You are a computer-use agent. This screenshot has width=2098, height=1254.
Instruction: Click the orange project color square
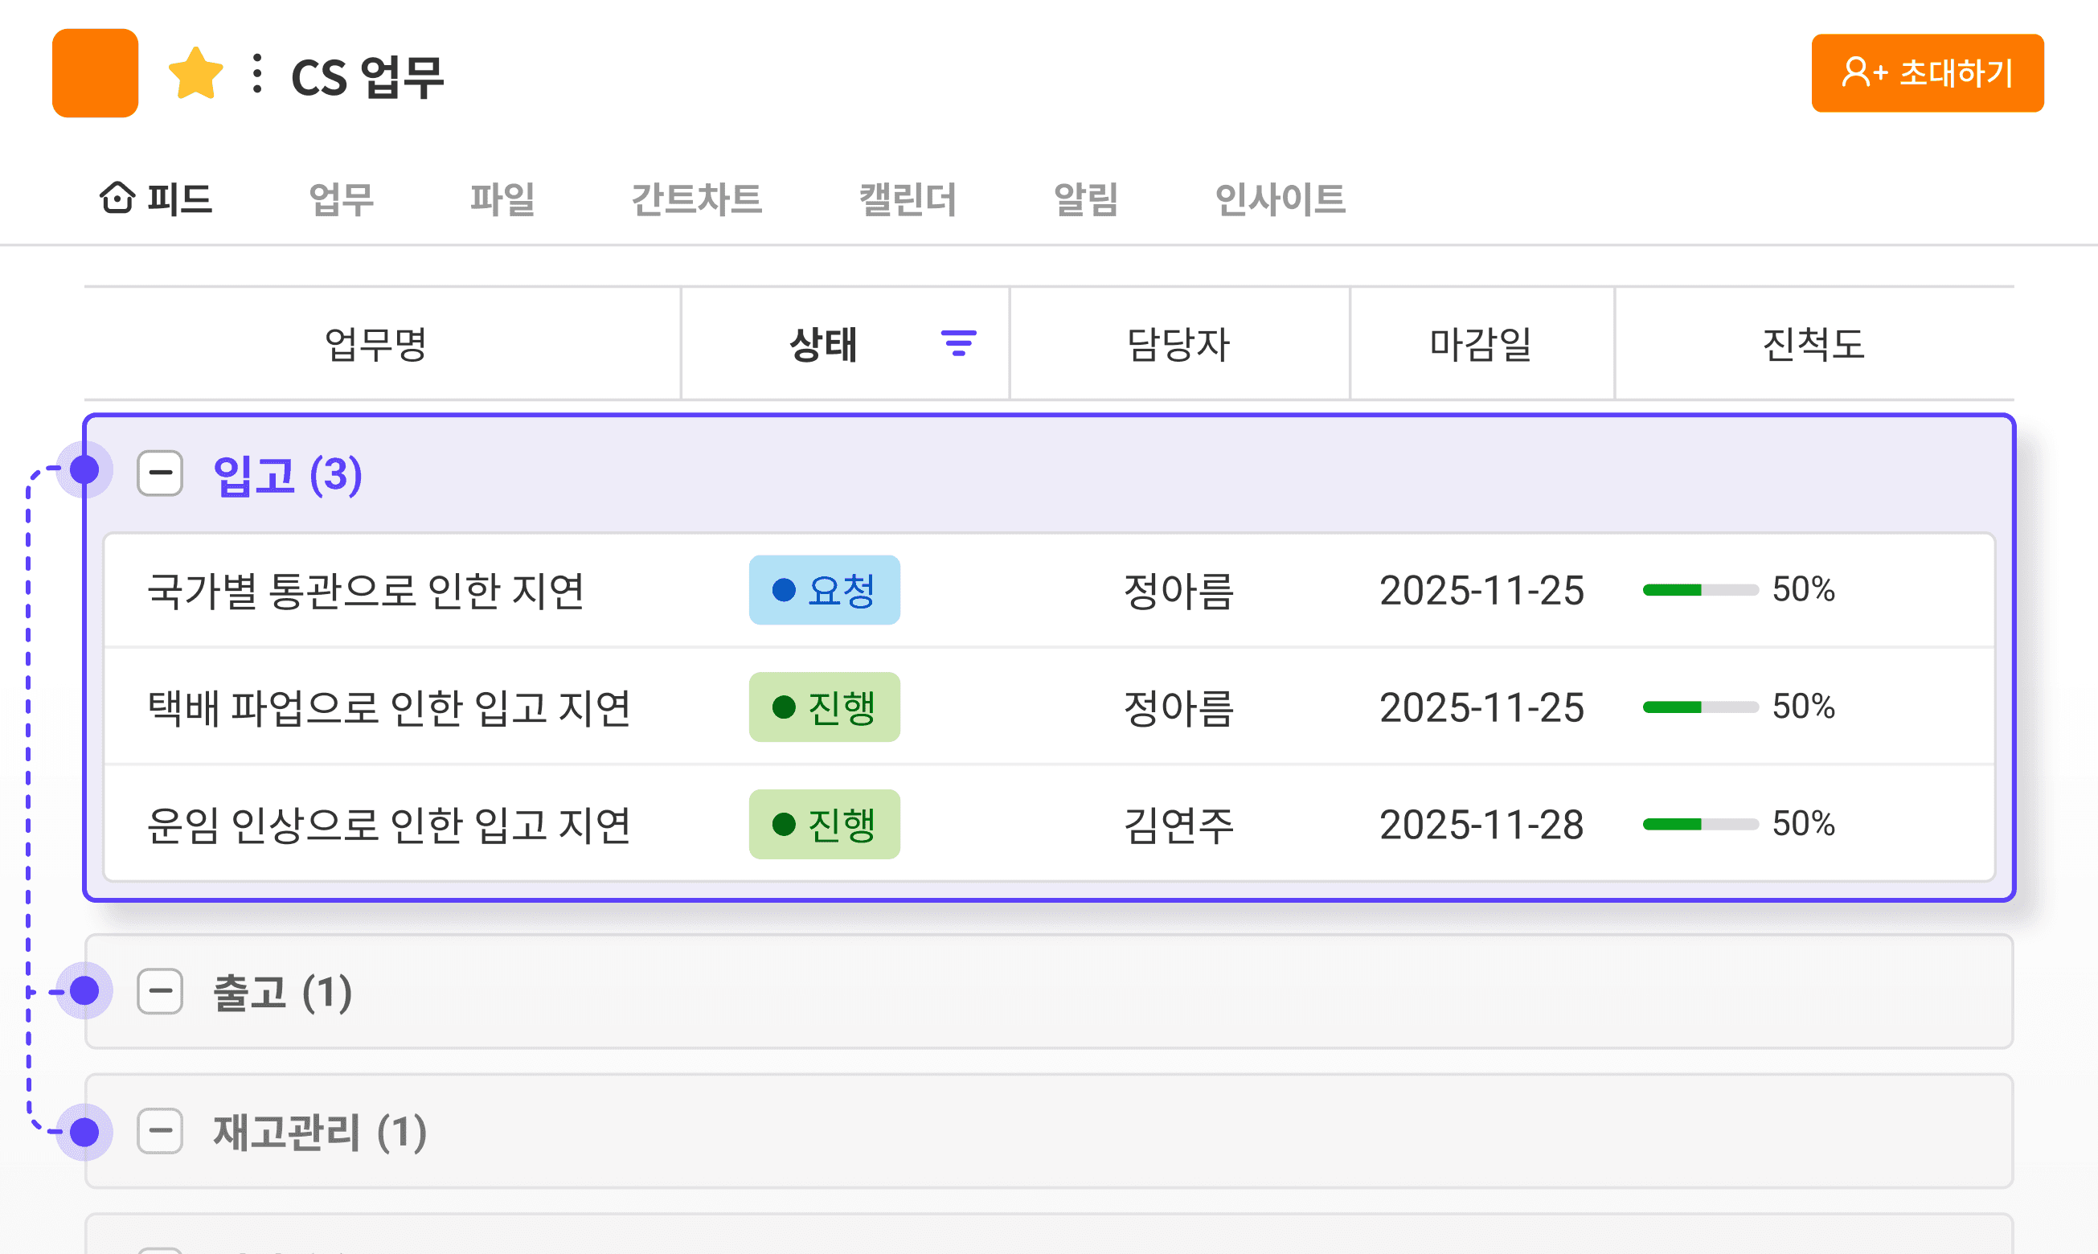tap(95, 73)
